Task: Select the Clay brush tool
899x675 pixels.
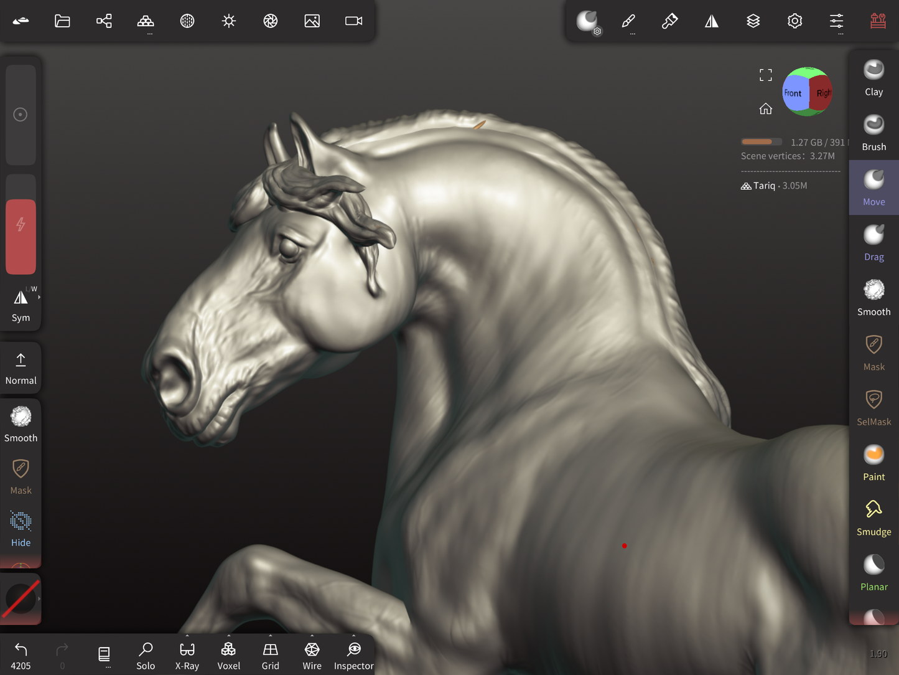Action: pos(873,78)
